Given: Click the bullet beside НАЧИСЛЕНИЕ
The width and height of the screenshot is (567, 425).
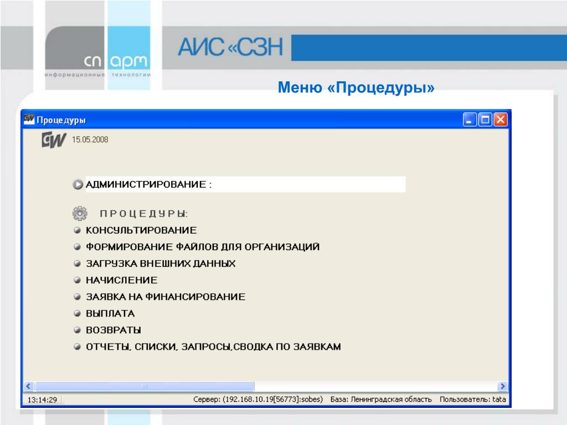Looking at the screenshot, I should click(x=77, y=280).
